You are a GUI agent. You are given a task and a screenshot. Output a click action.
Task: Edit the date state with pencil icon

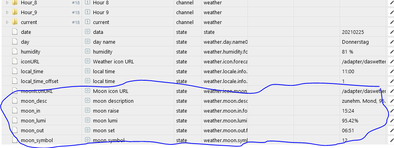click(x=392, y=32)
